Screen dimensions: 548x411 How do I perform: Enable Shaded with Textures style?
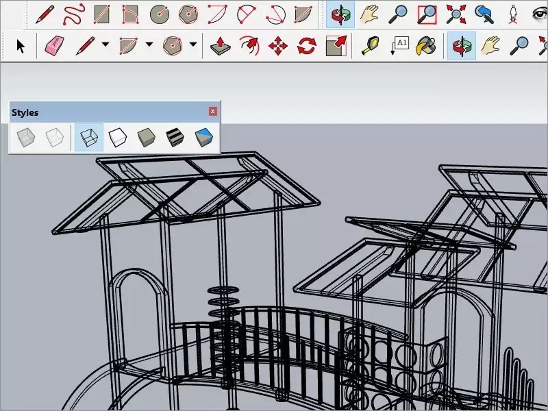[175, 136]
